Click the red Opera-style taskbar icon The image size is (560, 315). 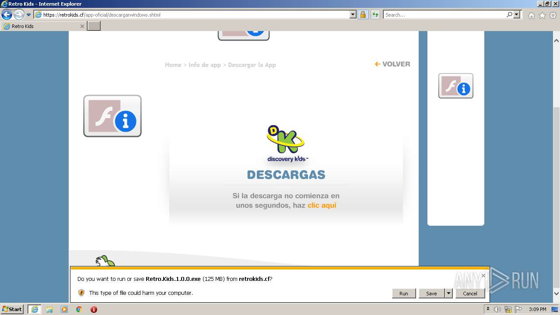tap(94, 309)
